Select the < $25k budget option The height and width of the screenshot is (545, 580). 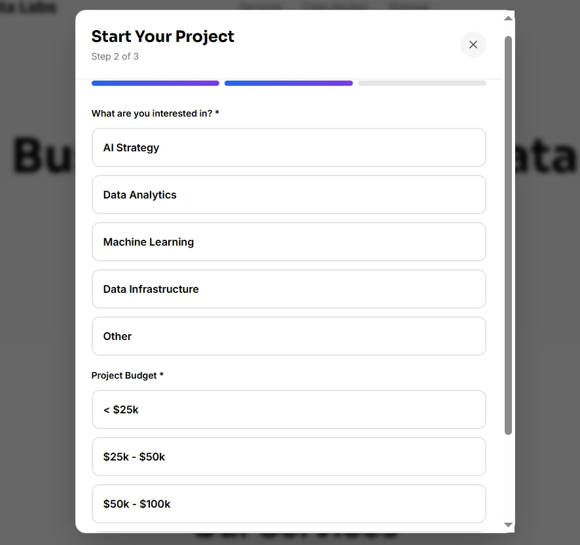[x=289, y=409]
